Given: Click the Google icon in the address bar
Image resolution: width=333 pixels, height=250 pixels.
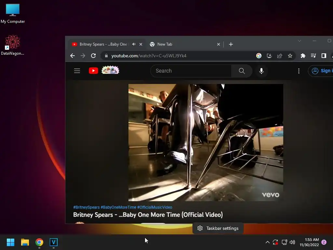Looking at the screenshot, I should pyautogui.click(x=259, y=56).
